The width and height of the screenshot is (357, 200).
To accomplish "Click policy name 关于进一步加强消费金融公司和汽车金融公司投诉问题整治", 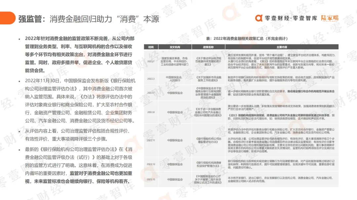I will click(x=208, y=112).
